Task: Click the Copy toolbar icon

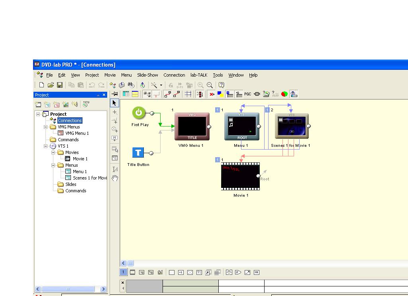Action: [71, 85]
